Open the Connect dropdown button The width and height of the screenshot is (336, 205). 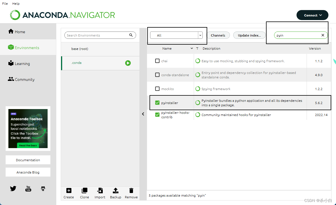(312, 15)
